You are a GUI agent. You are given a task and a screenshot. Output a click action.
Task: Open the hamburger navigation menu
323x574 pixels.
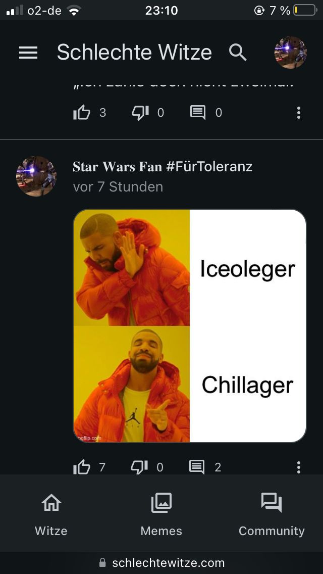pyautogui.click(x=28, y=53)
